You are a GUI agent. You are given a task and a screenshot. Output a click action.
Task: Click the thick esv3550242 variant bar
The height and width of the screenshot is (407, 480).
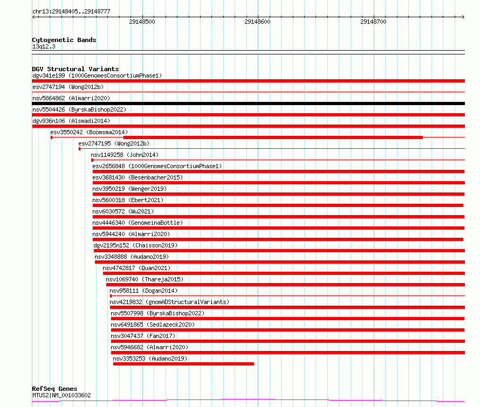point(273,137)
